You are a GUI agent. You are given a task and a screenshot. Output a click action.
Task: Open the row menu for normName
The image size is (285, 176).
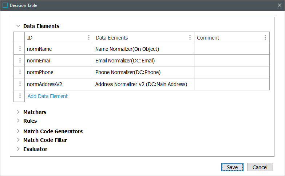20,49
